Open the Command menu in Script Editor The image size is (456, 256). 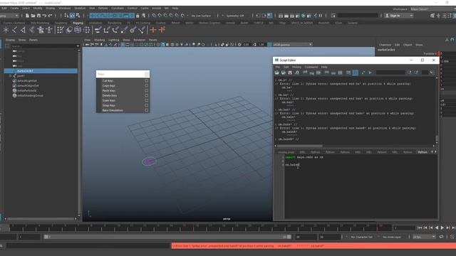[x=311, y=67]
